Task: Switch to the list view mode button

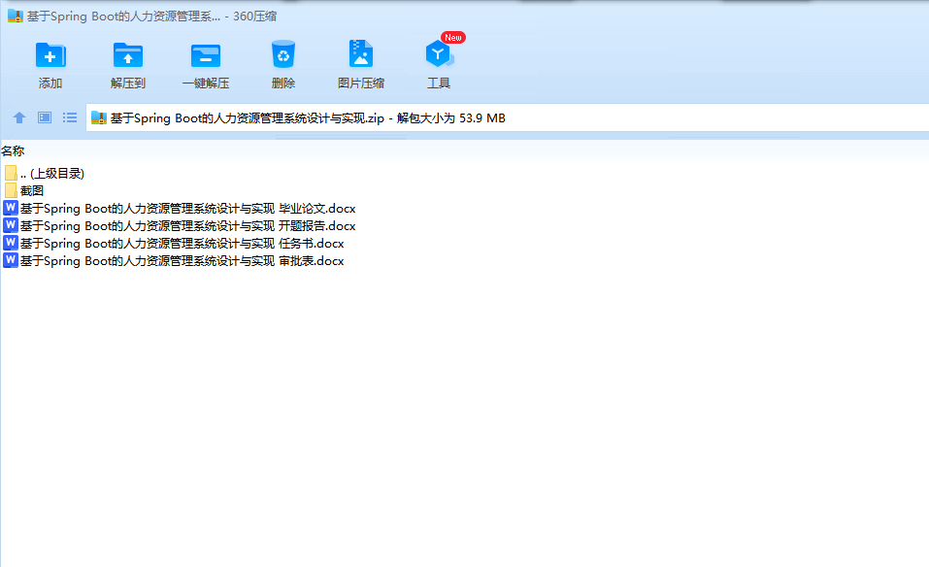Action: (x=70, y=117)
